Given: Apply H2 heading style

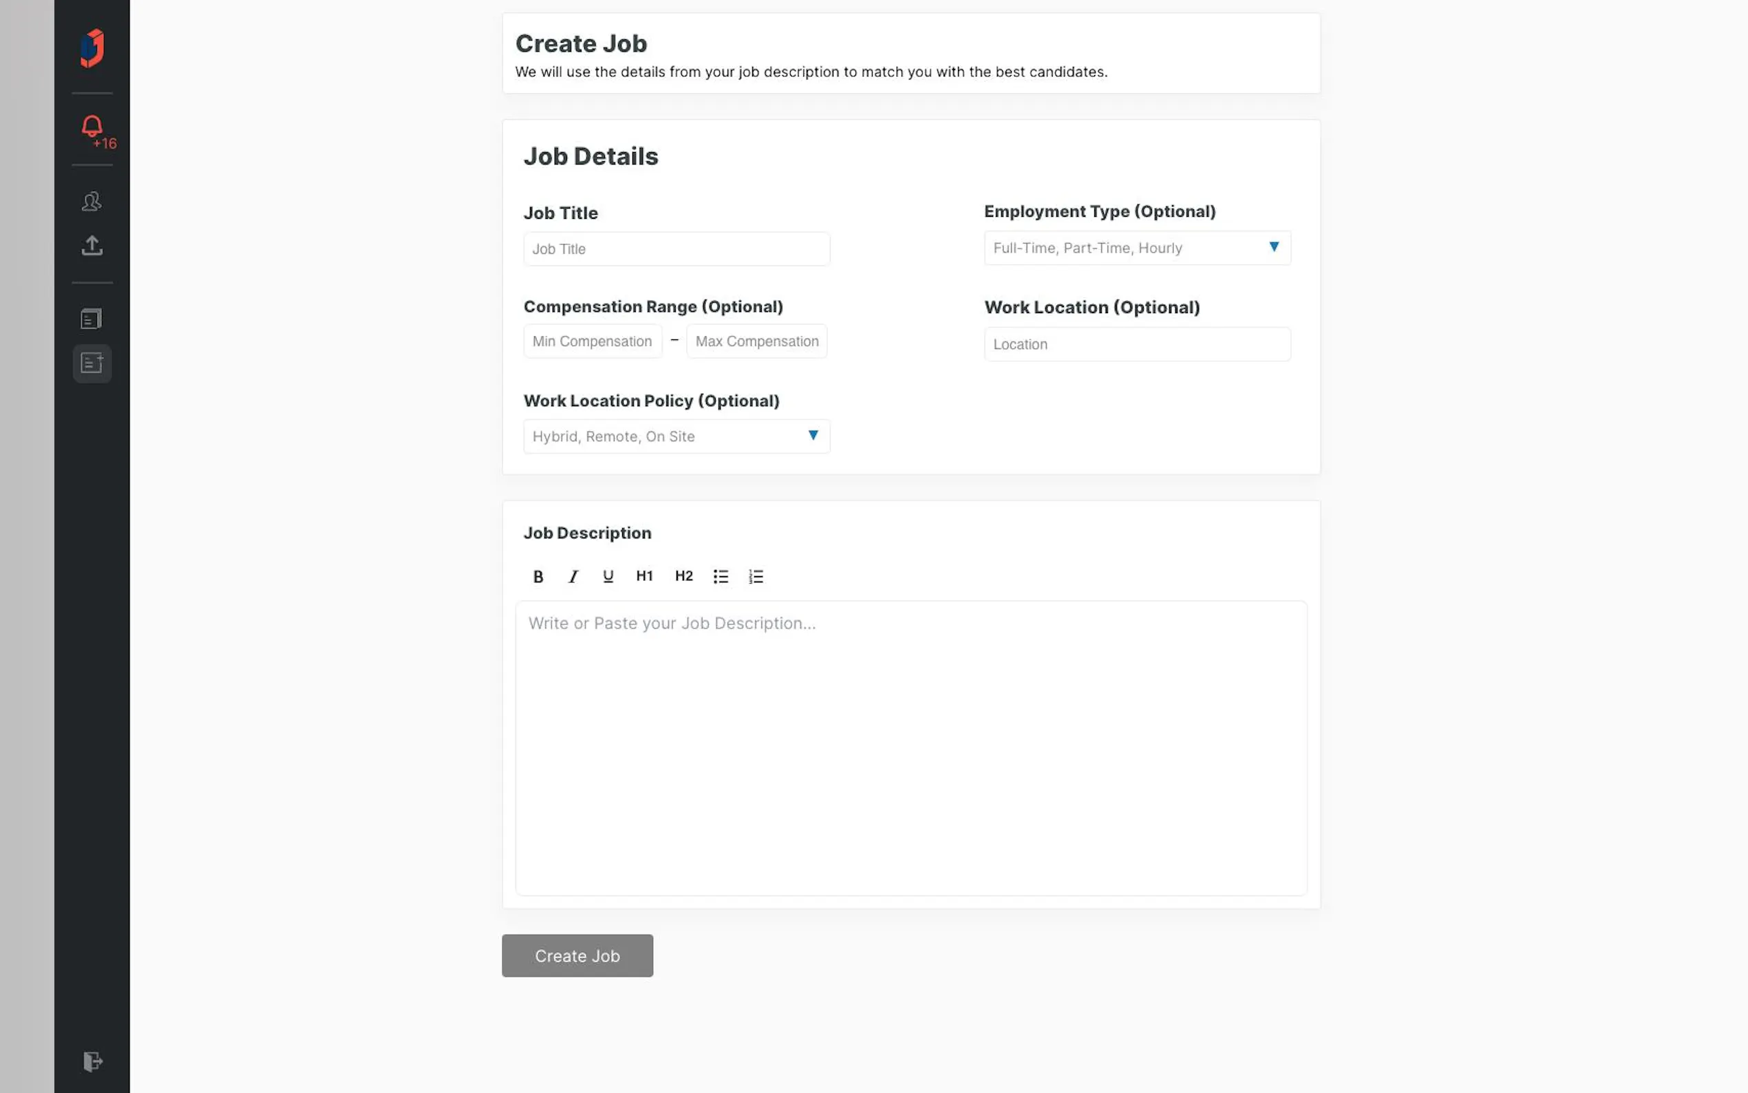Looking at the screenshot, I should pyautogui.click(x=683, y=576).
